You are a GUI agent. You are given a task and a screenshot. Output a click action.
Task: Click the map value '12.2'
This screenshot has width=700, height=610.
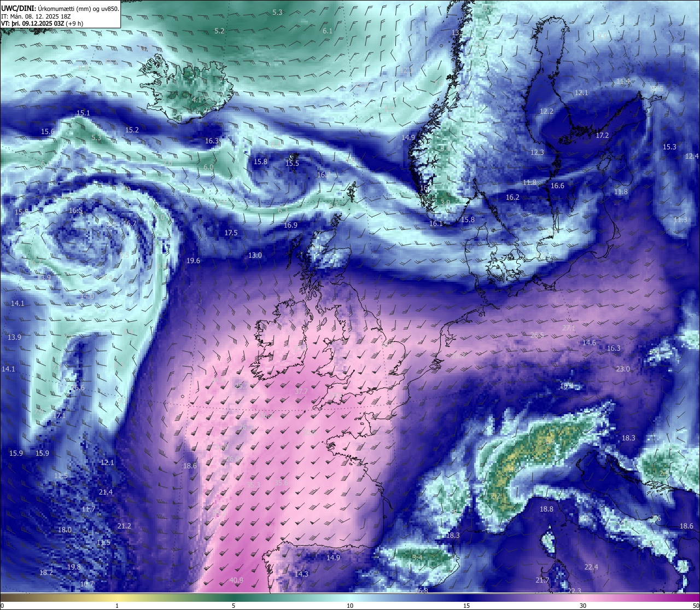pyautogui.click(x=546, y=111)
